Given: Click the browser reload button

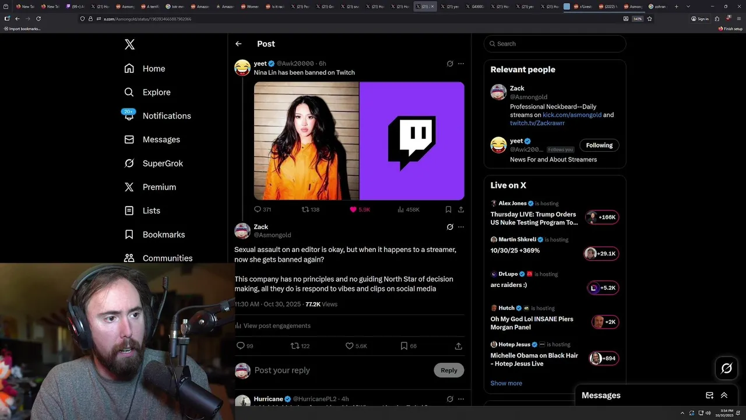Looking at the screenshot, I should 38,19.
